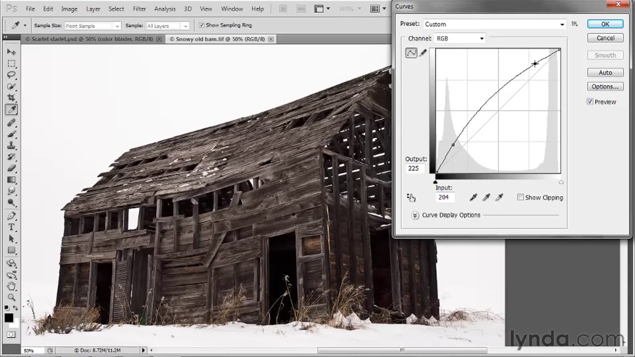Open Curves Options... button
This screenshot has height=357, width=635.
(605, 86)
